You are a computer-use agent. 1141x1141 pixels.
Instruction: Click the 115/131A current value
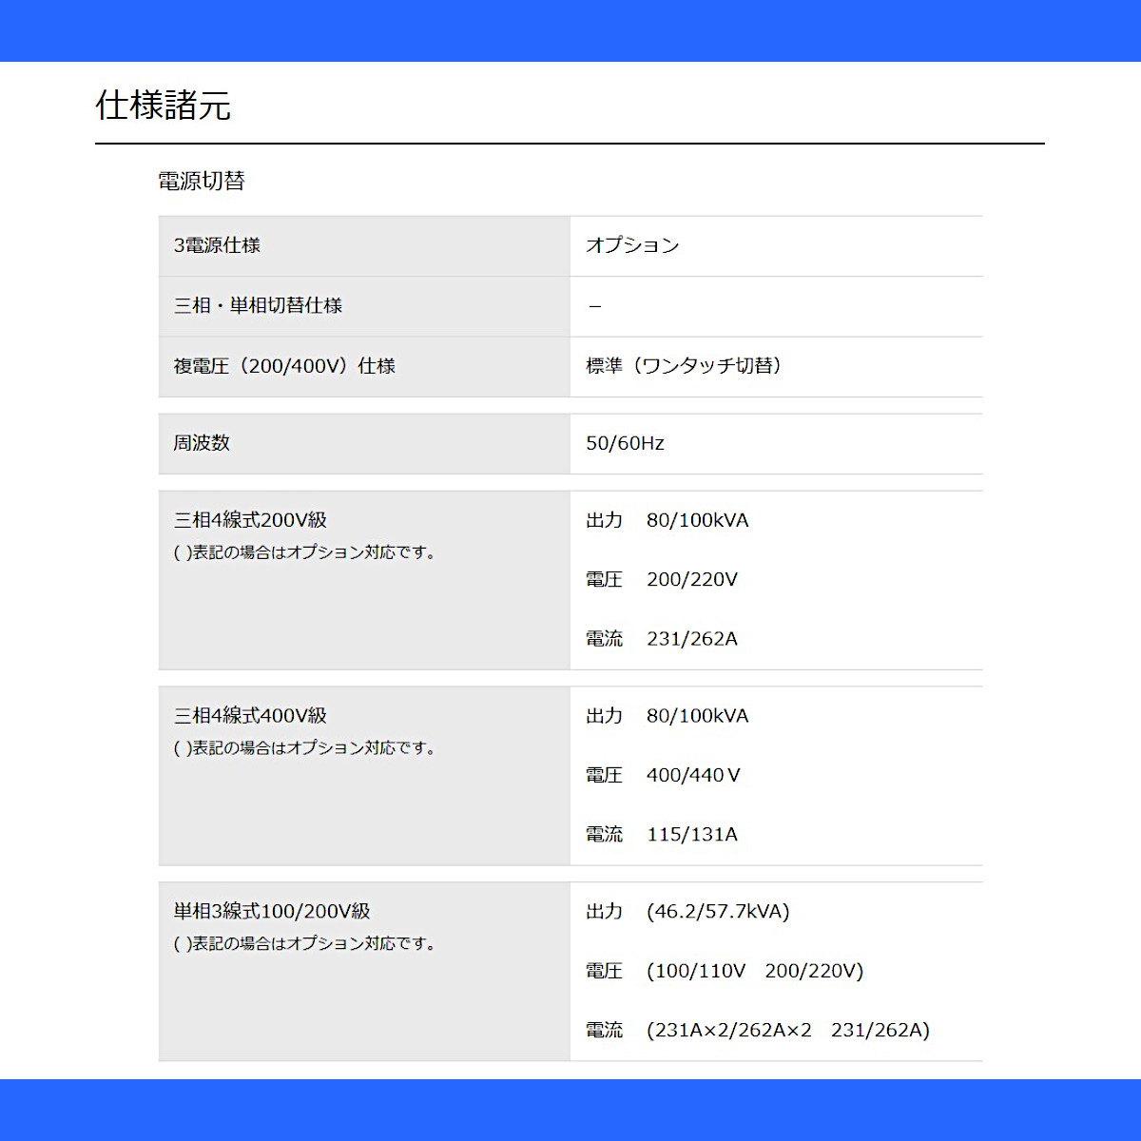[692, 835]
